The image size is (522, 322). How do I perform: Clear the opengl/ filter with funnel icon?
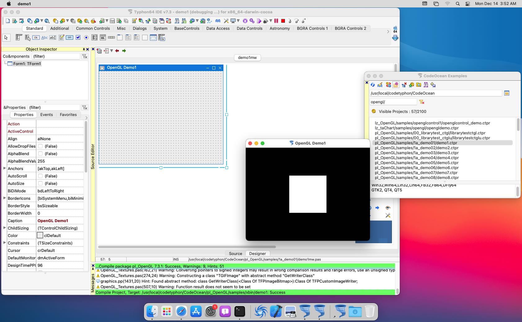tap(422, 102)
